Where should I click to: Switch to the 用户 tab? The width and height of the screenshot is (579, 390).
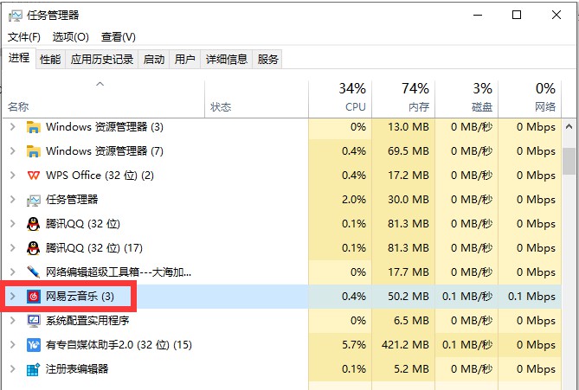click(184, 60)
